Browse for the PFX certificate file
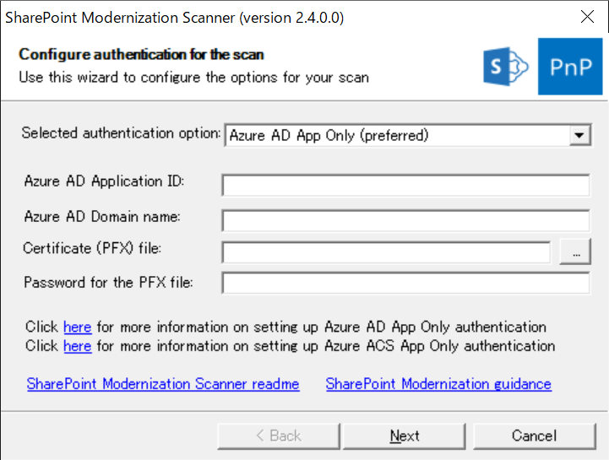 575,252
